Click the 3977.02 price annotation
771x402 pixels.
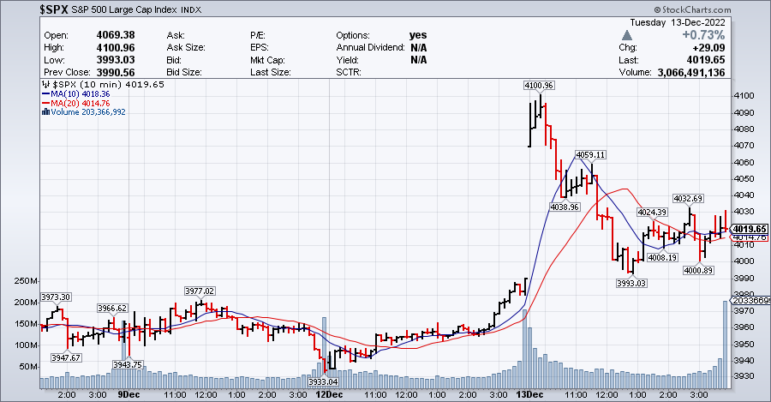click(199, 291)
